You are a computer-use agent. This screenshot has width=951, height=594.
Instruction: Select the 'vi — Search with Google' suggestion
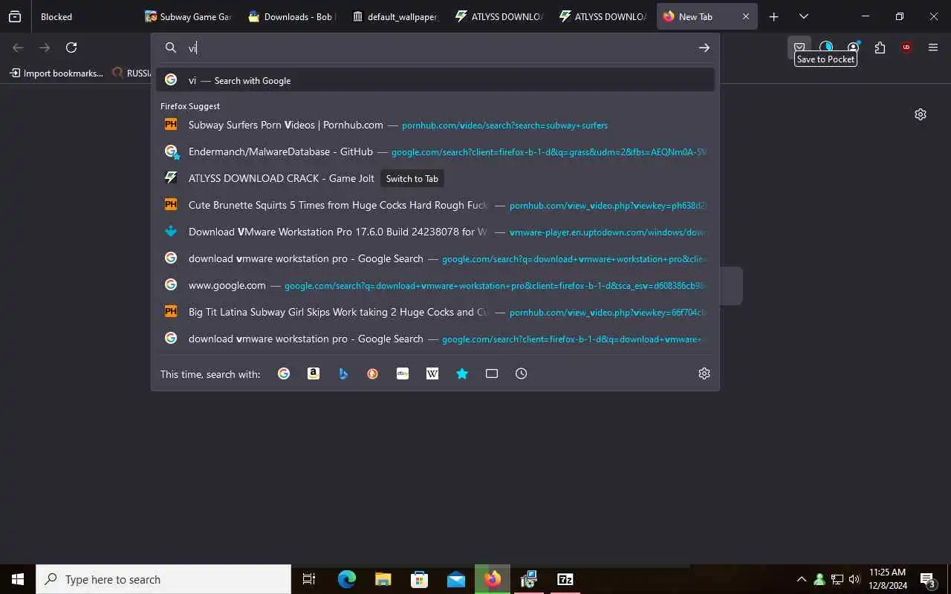(435, 80)
